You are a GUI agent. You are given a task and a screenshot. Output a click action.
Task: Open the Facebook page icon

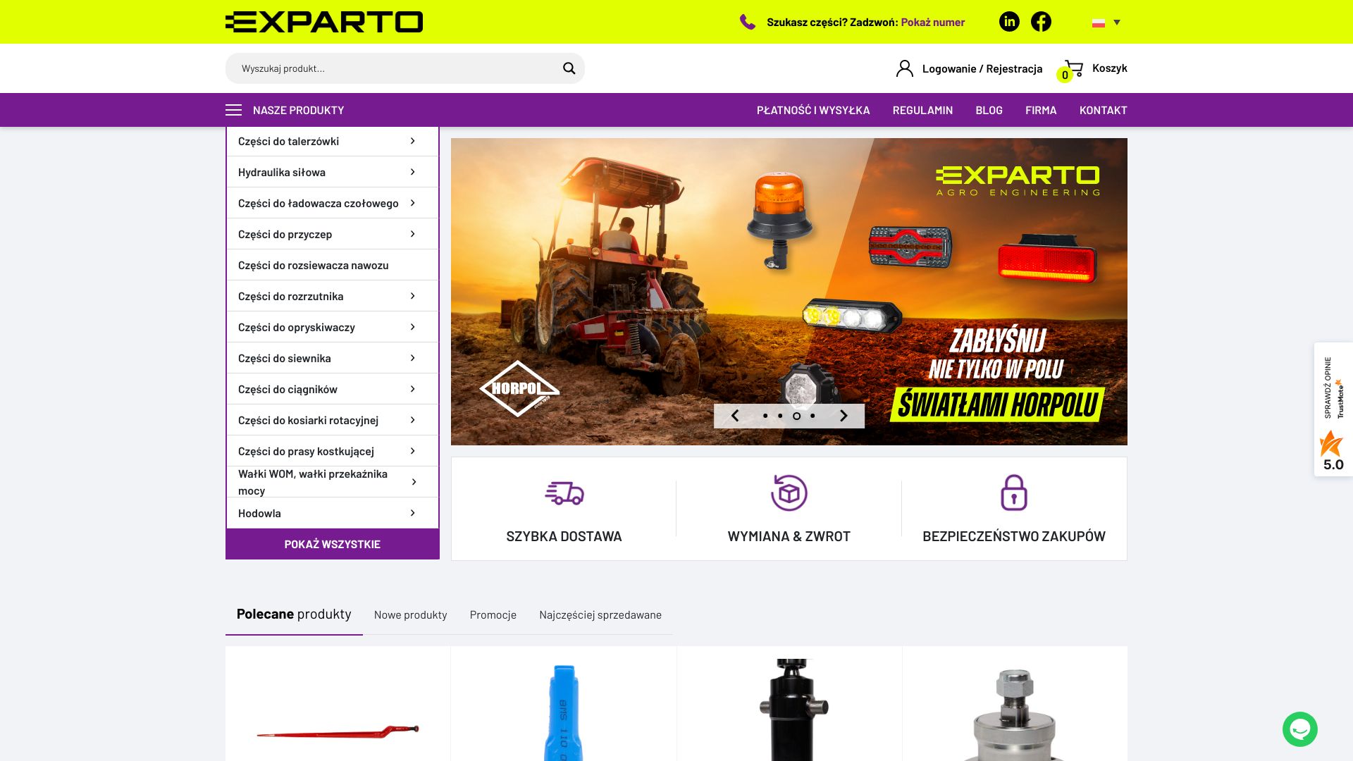1041,22
